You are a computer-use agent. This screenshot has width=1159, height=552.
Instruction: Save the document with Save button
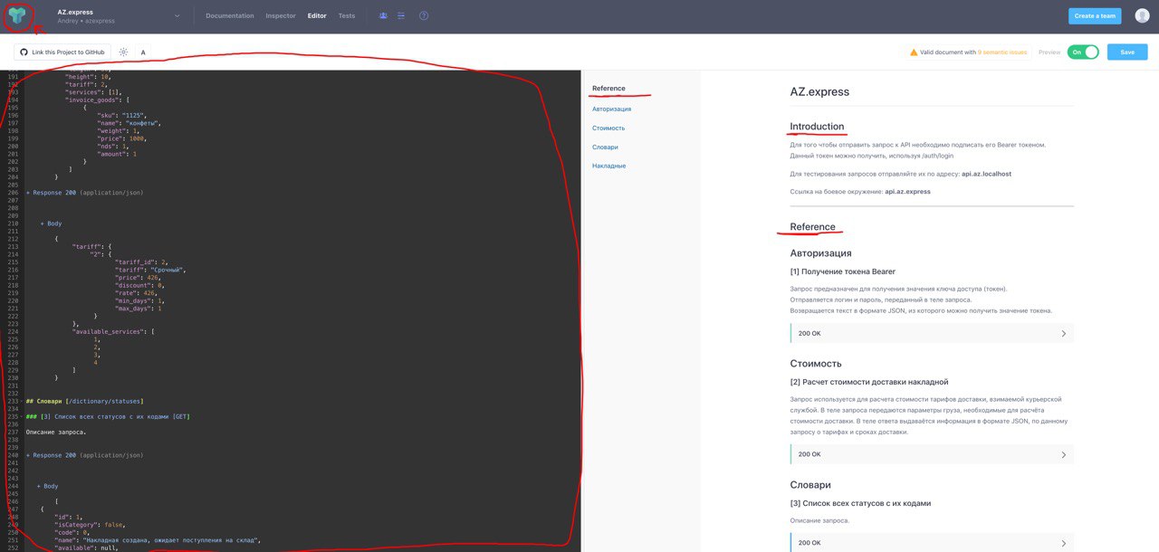point(1127,52)
